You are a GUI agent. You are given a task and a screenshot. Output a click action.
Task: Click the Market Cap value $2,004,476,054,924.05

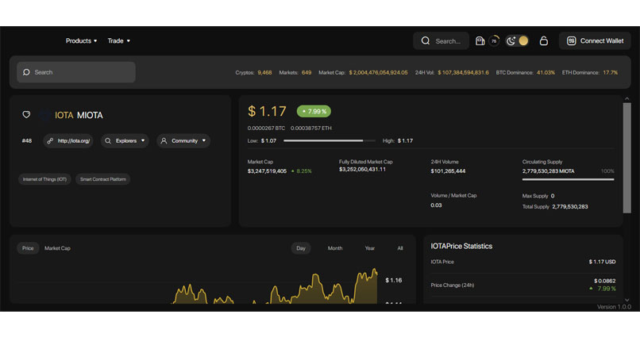pyautogui.click(x=379, y=72)
